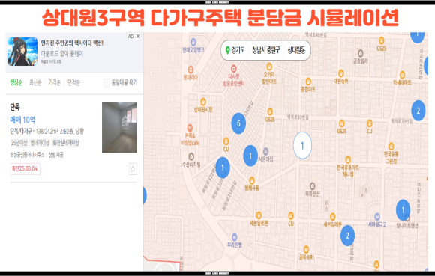
Task: Enable the 동일매물 묶기 checkbox
Action: pyautogui.click(x=106, y=83)
